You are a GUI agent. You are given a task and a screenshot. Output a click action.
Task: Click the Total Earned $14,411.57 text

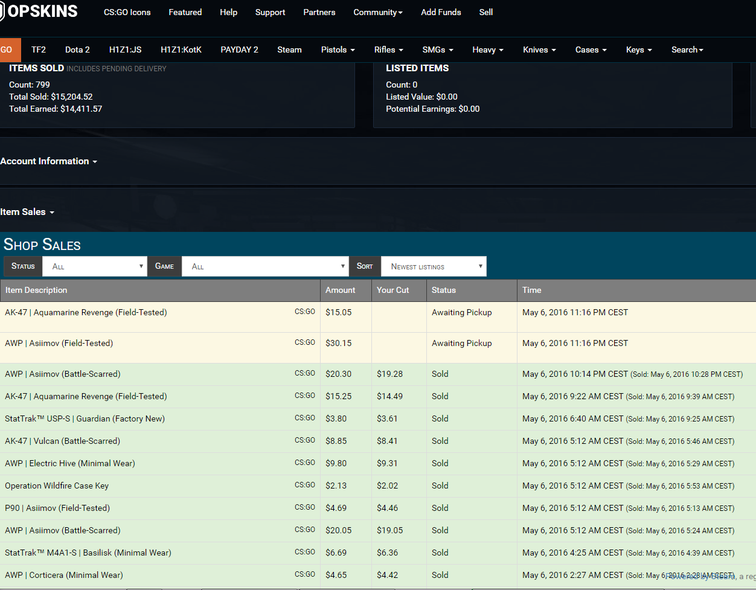[56, 109]
